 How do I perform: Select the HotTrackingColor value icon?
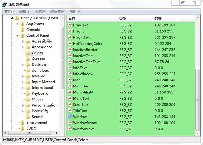click(x=70, y=43)
